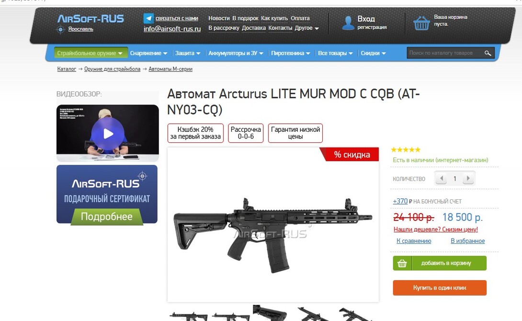Click the shopping basket icon in header

421,23
